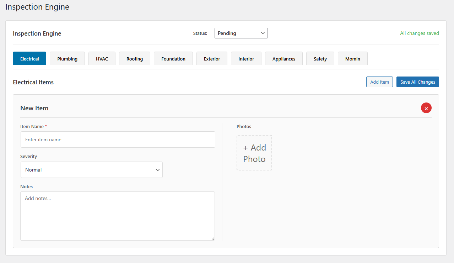The image size is (454, 263).
Task: Click inside the Notes text area
Action: 117,216
